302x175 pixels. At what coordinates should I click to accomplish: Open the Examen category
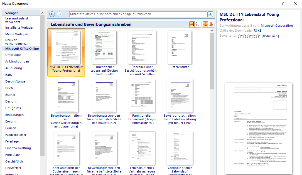(11, 128)
